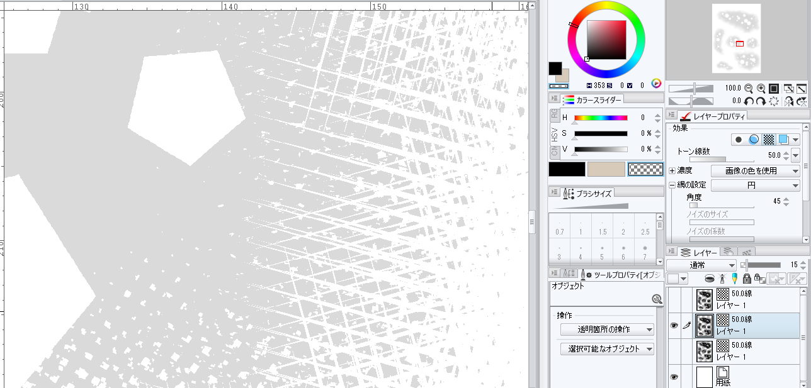Click the draft layer pencil icon
This screenshot has height=388, width=811.
point(734,278)
